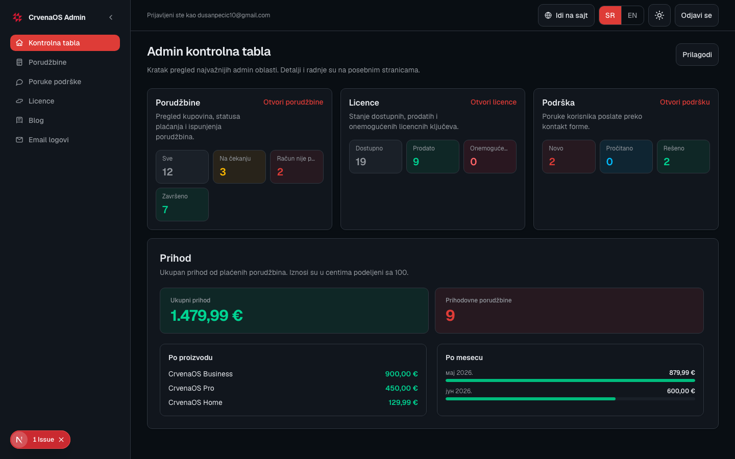Click the 450,00 € amount
The height and width of the screenshot is (459, 735).
(401, 388)
